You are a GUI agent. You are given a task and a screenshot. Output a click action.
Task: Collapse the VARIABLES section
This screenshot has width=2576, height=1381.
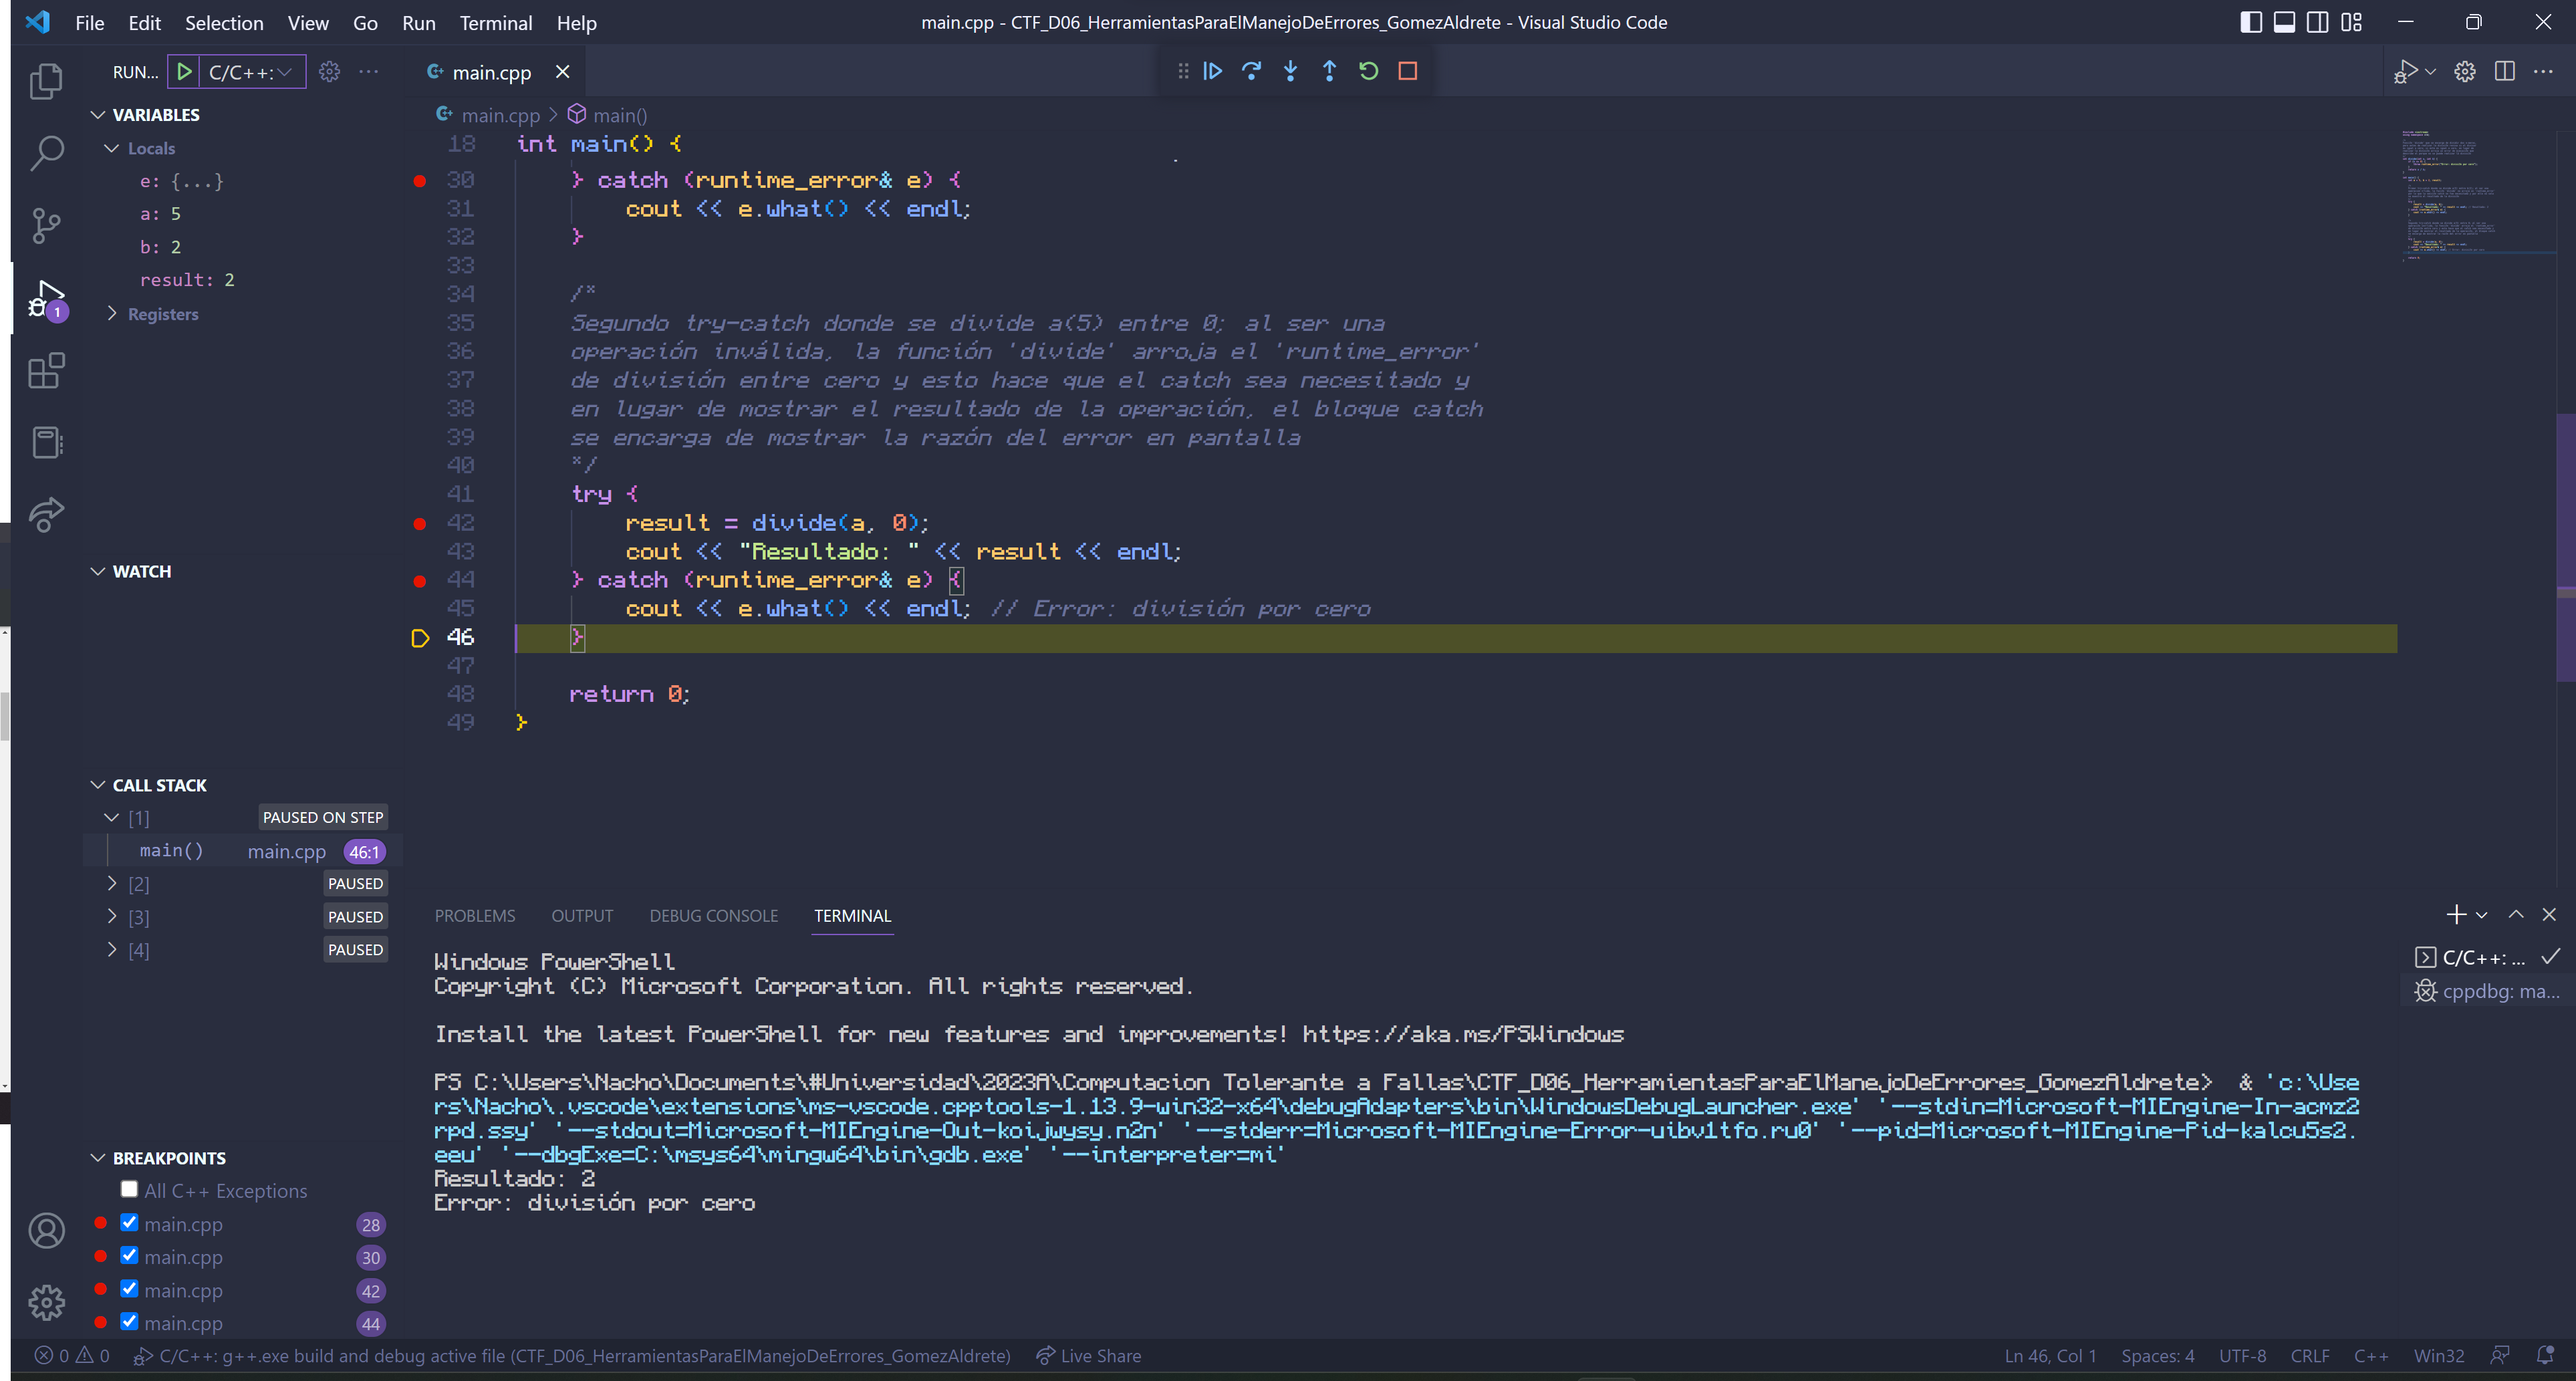[x=97, y=114]
